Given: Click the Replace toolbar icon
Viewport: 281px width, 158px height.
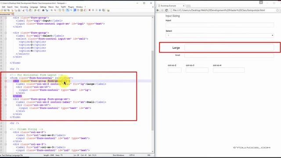Looking at the screenshot, I should click(x=47, y=10).
